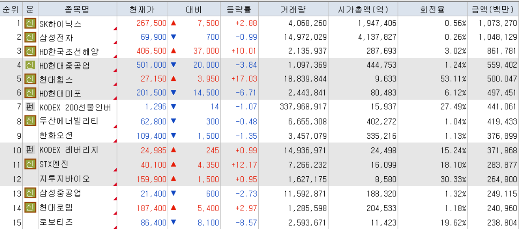Select the 한화오션 stock name
Image resolution: width=519 pixels, height=229 pixels.
[56, 135]
